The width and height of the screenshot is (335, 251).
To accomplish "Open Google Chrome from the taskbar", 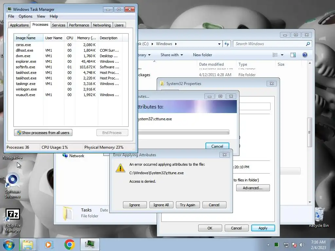I will coord(69,244).
